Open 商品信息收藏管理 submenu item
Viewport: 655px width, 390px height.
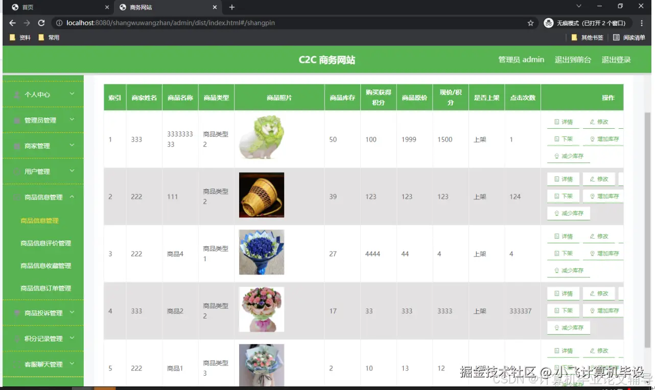click(x=46, y=266)
